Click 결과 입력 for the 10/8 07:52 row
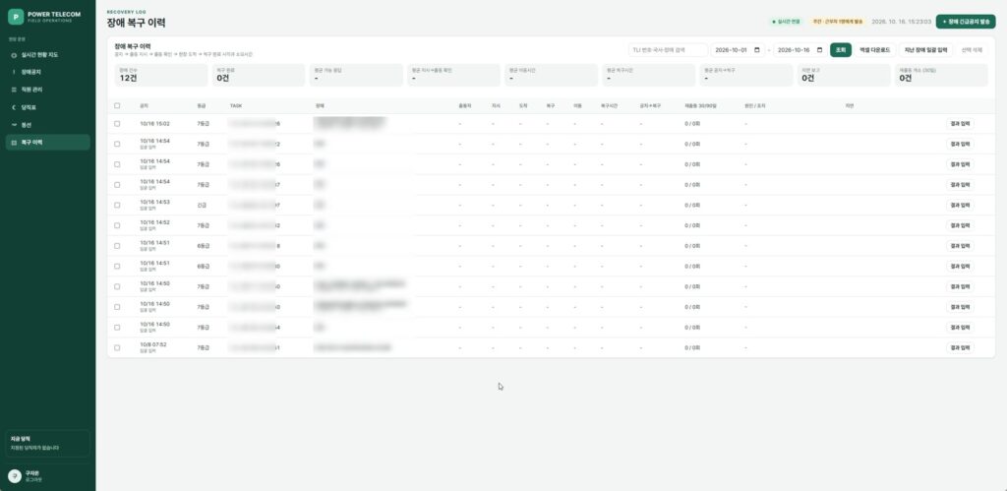This screenshot has height=491, width=1007. tap(960, 347)
